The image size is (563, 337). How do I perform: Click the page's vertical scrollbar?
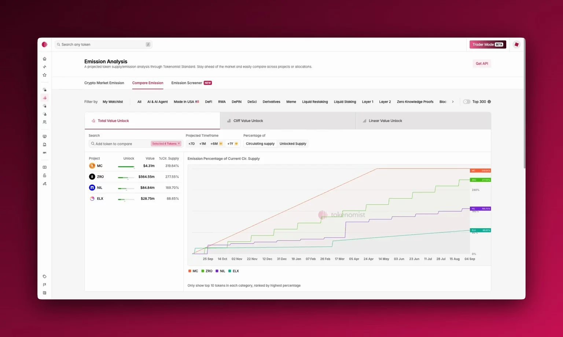(x=525, y=103)
